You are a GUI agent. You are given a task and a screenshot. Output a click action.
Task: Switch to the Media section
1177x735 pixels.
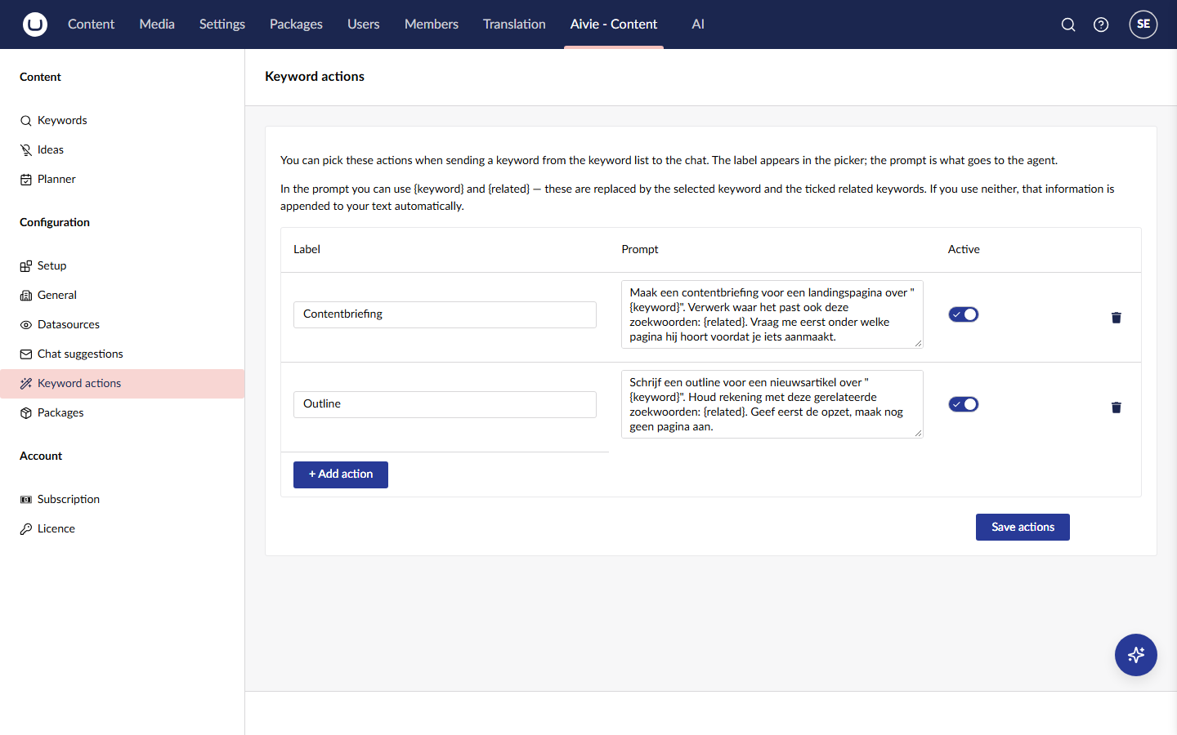coord(157,24)
